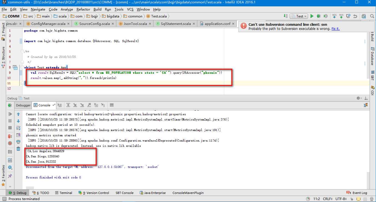Print console output icon
This screenshot has height=202, width=376.
[18, 142]
